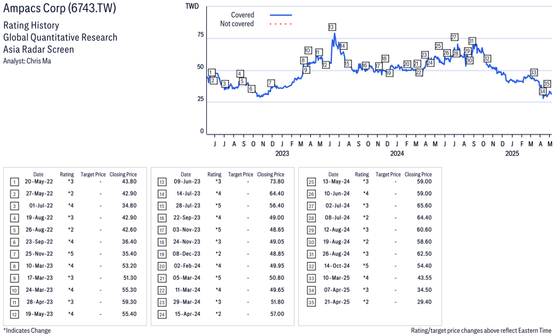The width and height of the screenshot is (558, 334).
Task: Click chart marker 35 at the chart's end
Action: [x=547, y=84]
